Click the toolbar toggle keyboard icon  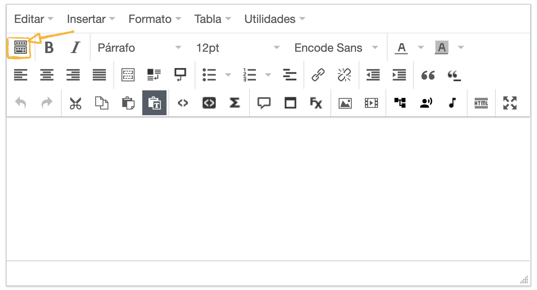coord(20,48)
